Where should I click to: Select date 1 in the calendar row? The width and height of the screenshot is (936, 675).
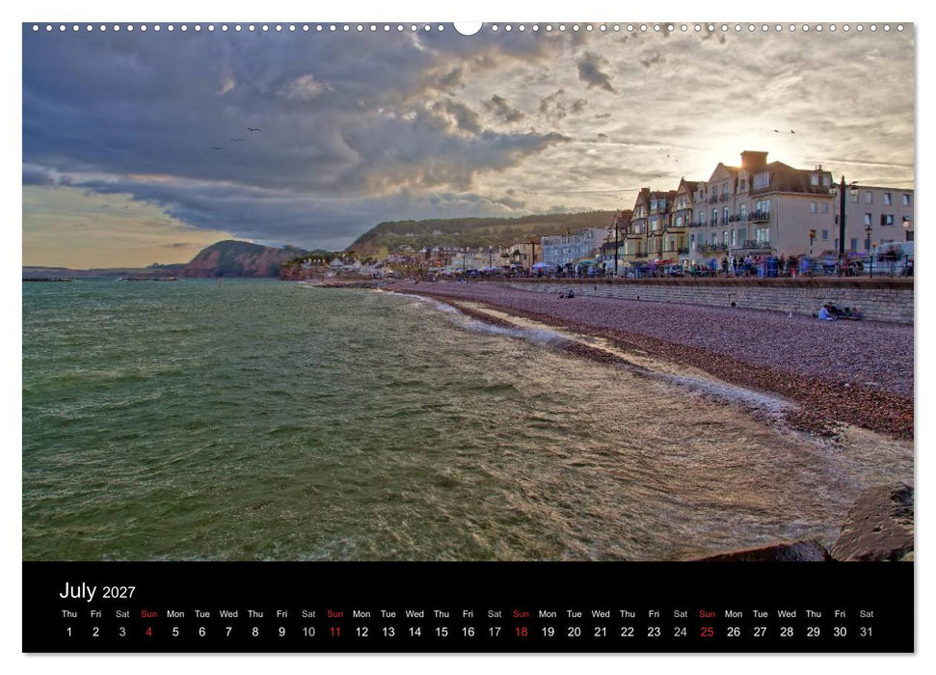click(69, 632)
